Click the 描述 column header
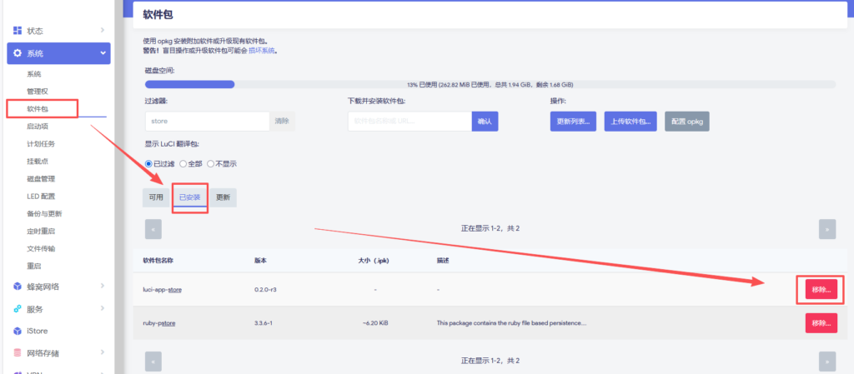 tap(443, 261)
